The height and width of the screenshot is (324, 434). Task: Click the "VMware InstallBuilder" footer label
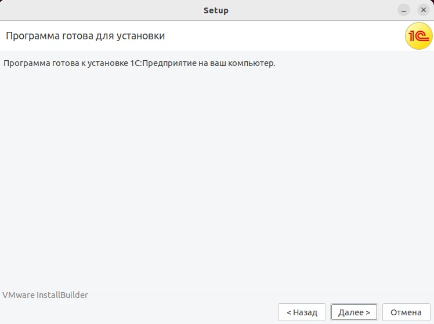(x=45, y=295)
